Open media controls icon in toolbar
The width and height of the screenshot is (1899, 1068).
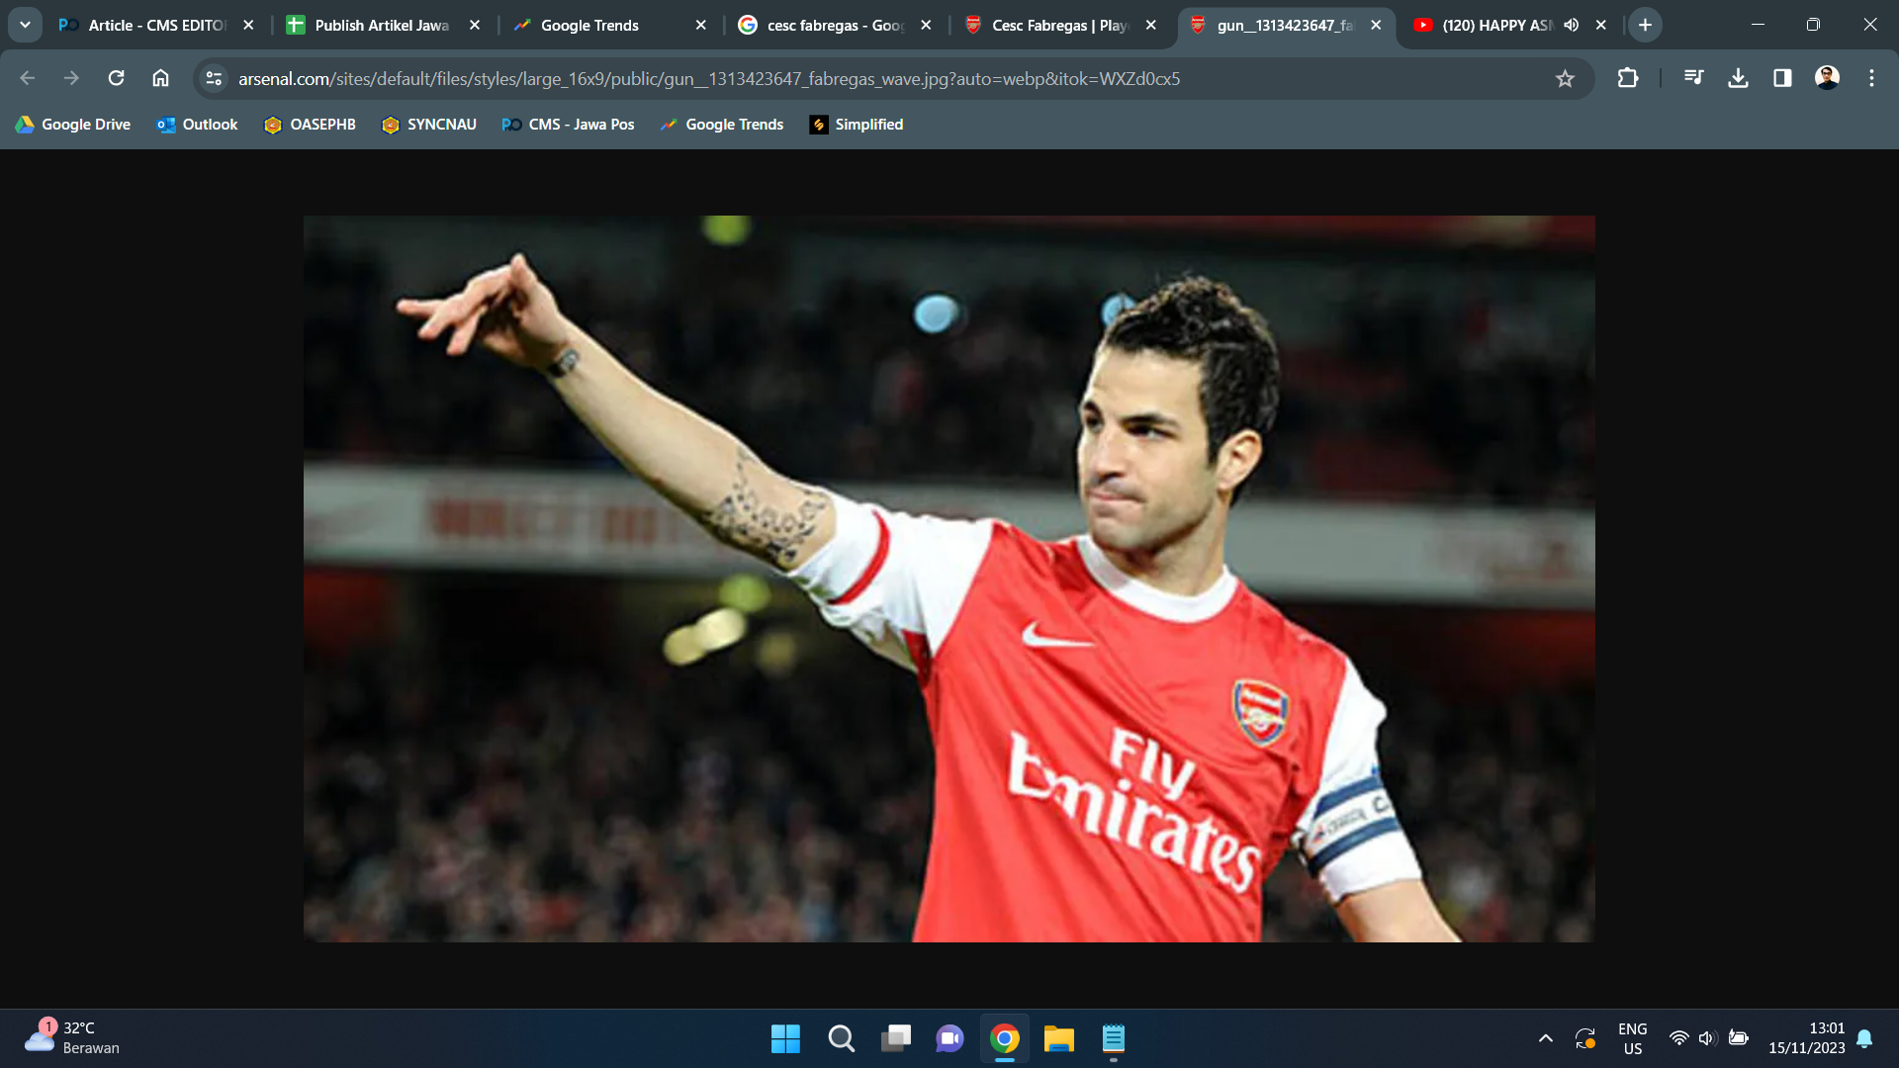[1694, 78]
